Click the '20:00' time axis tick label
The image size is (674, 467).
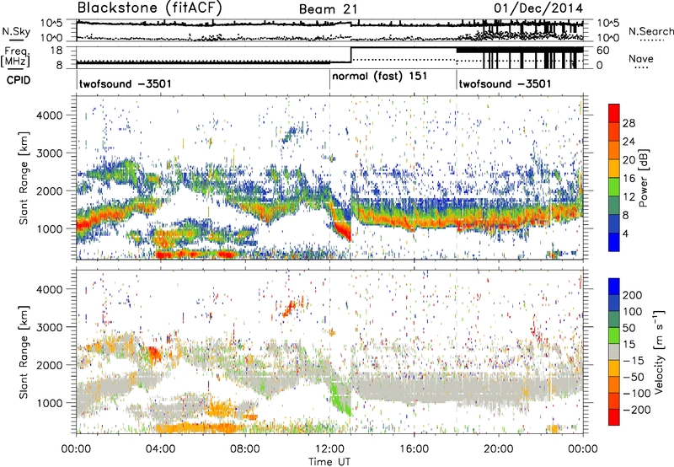498,449
